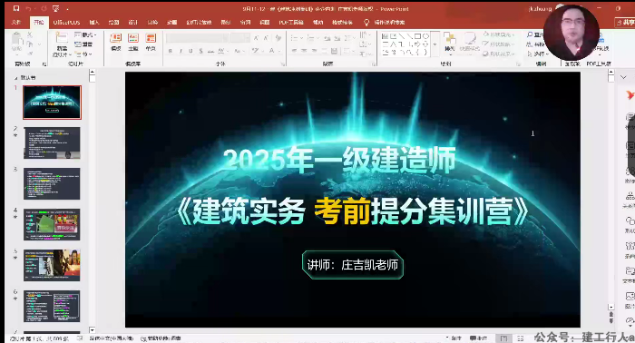Open the Shape Effects (形状效果) dropdown
The height and width of the screenshot is (343, 635).
[499, 54]
